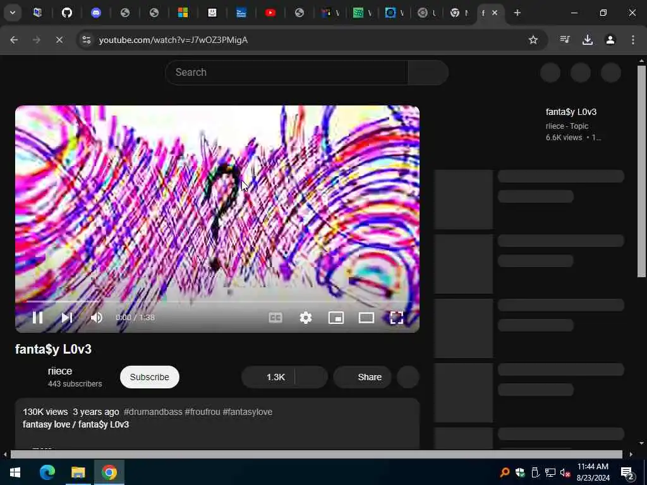Launch Microsoft Edge from taskbar
647x485 pixels.
point(47,472)
